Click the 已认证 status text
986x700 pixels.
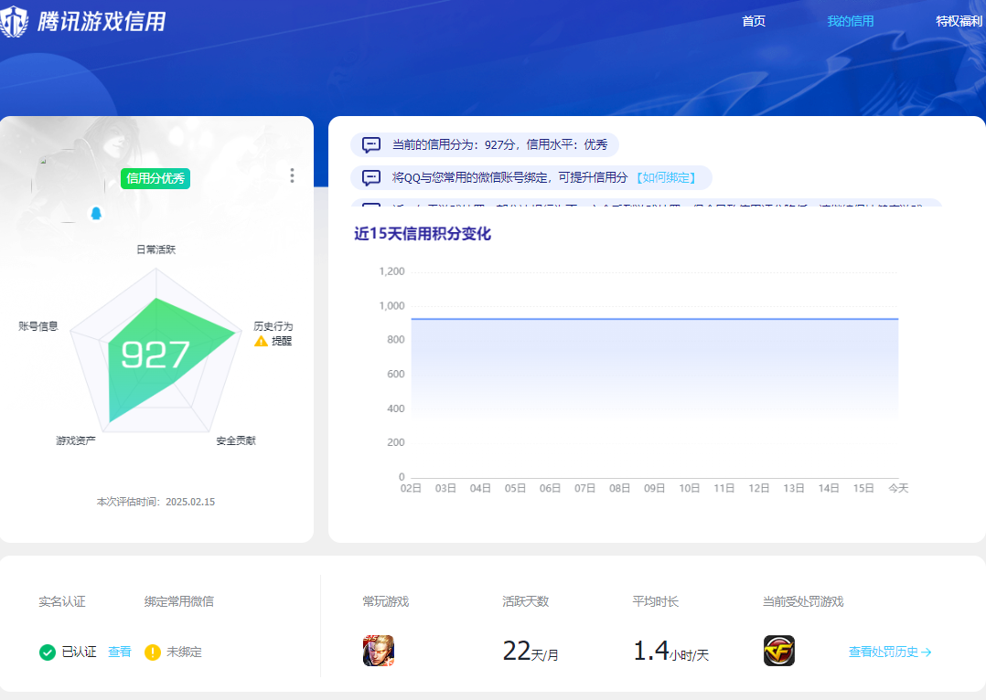(x=80, y=652)
